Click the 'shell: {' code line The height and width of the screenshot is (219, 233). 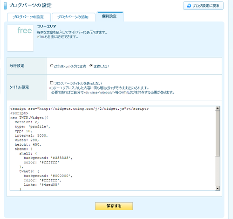coord(28,154)
